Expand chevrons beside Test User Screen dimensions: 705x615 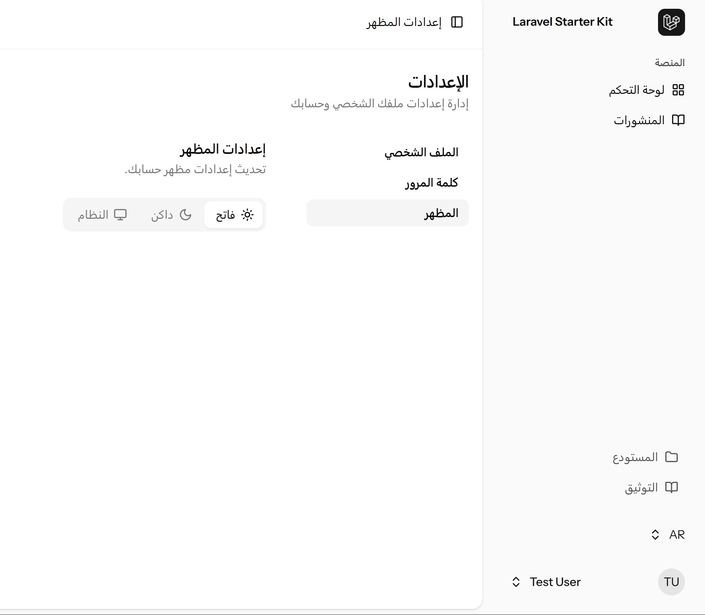click(x=516, y=582)
